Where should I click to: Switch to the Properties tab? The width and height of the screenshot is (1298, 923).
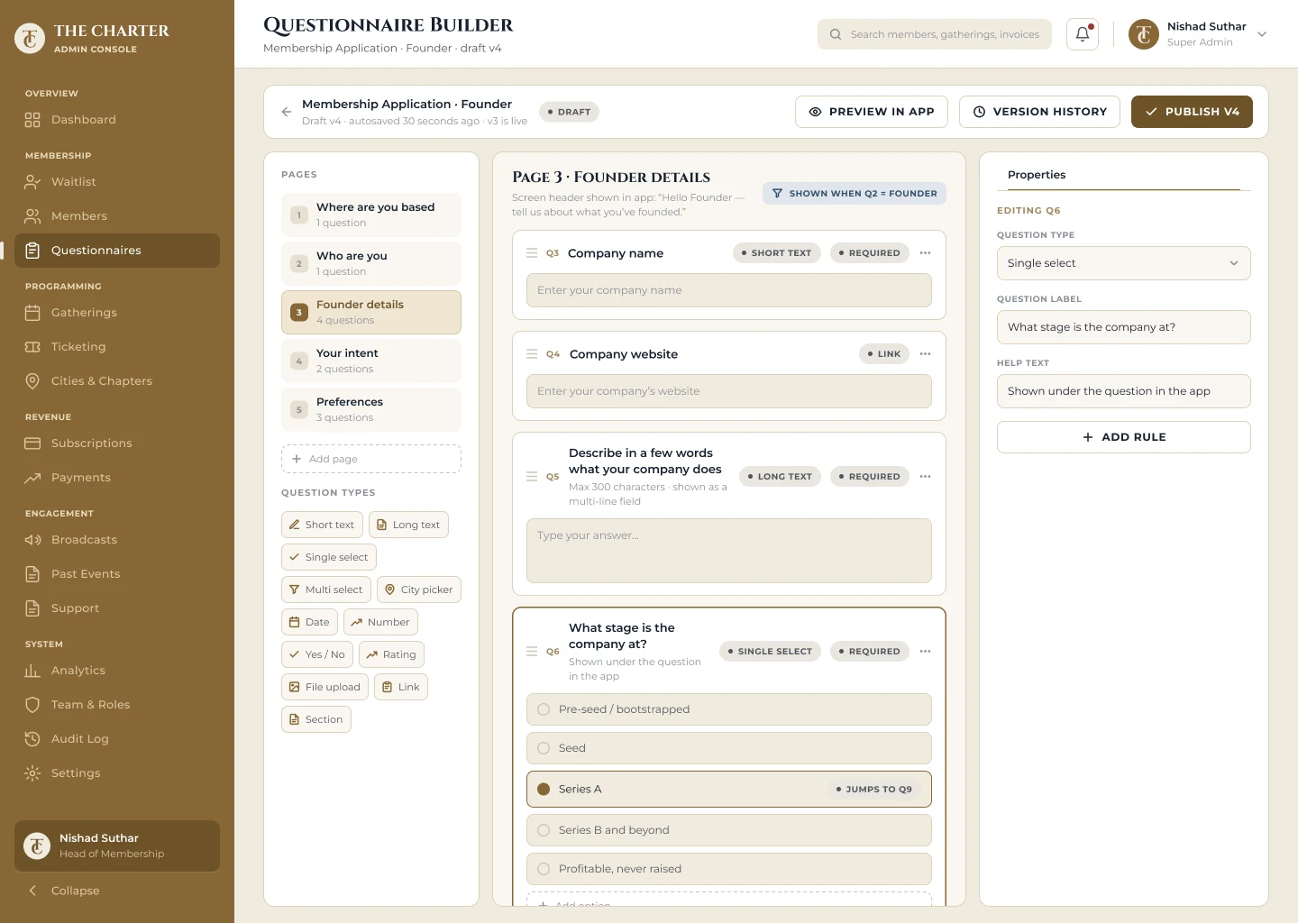coord(1037,175)
